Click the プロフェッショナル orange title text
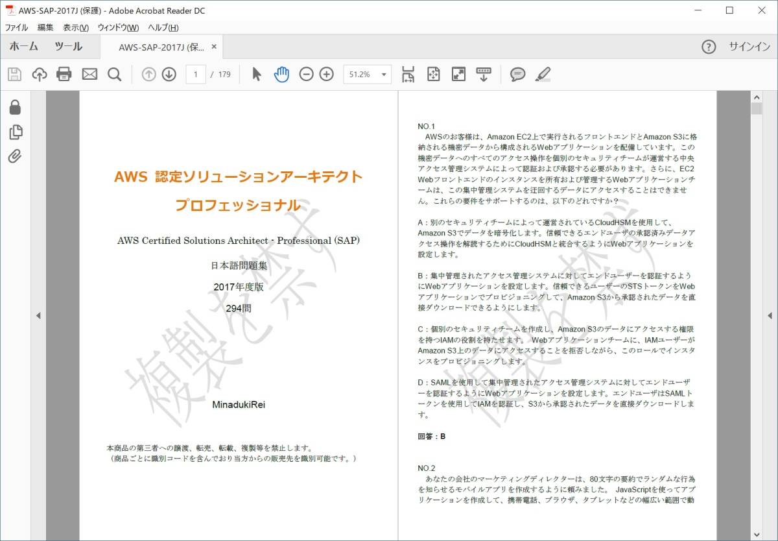778x541 pixels. pos(238,206)
